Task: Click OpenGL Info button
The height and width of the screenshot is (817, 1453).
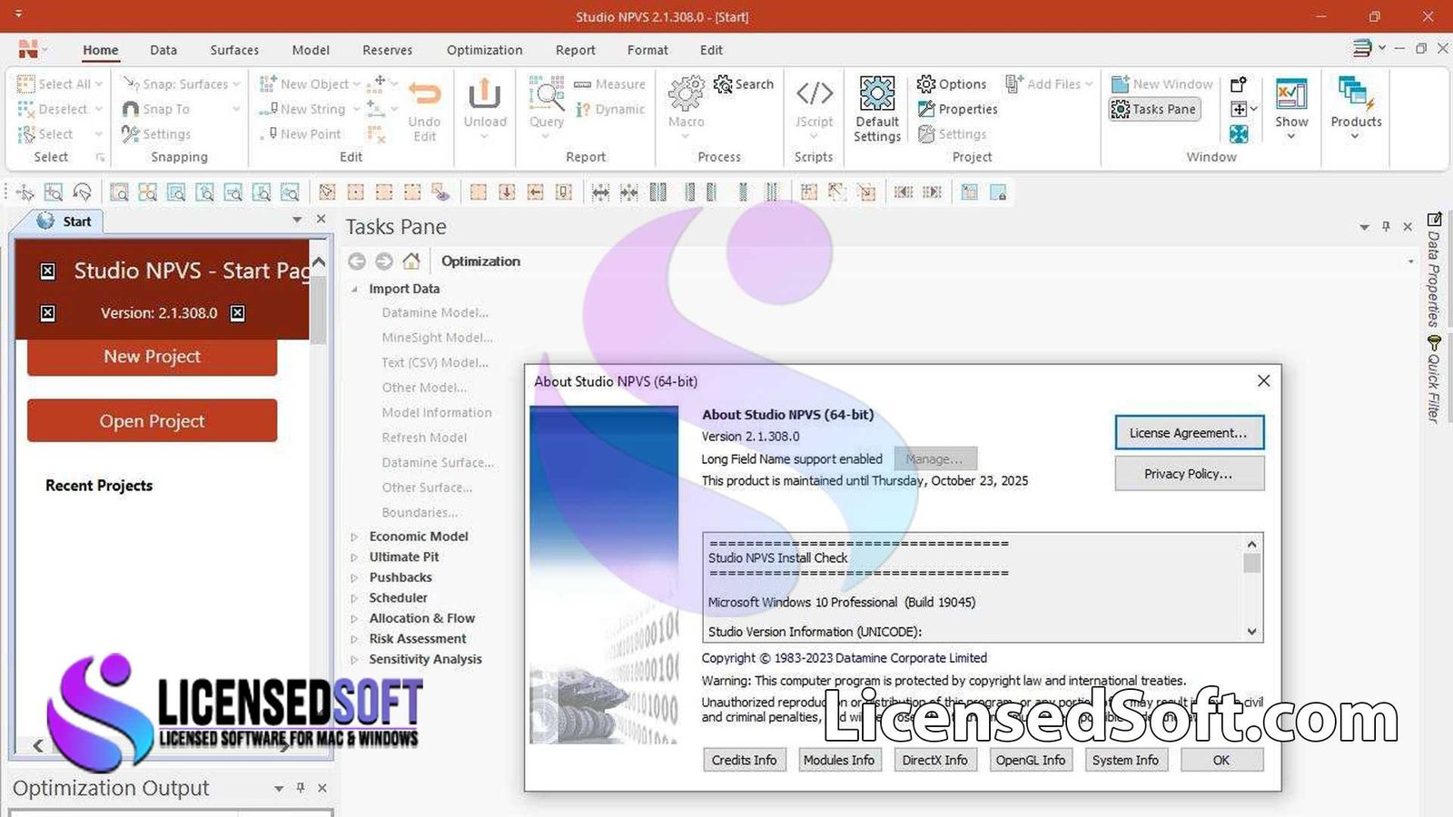Action: pos(1031,760)
